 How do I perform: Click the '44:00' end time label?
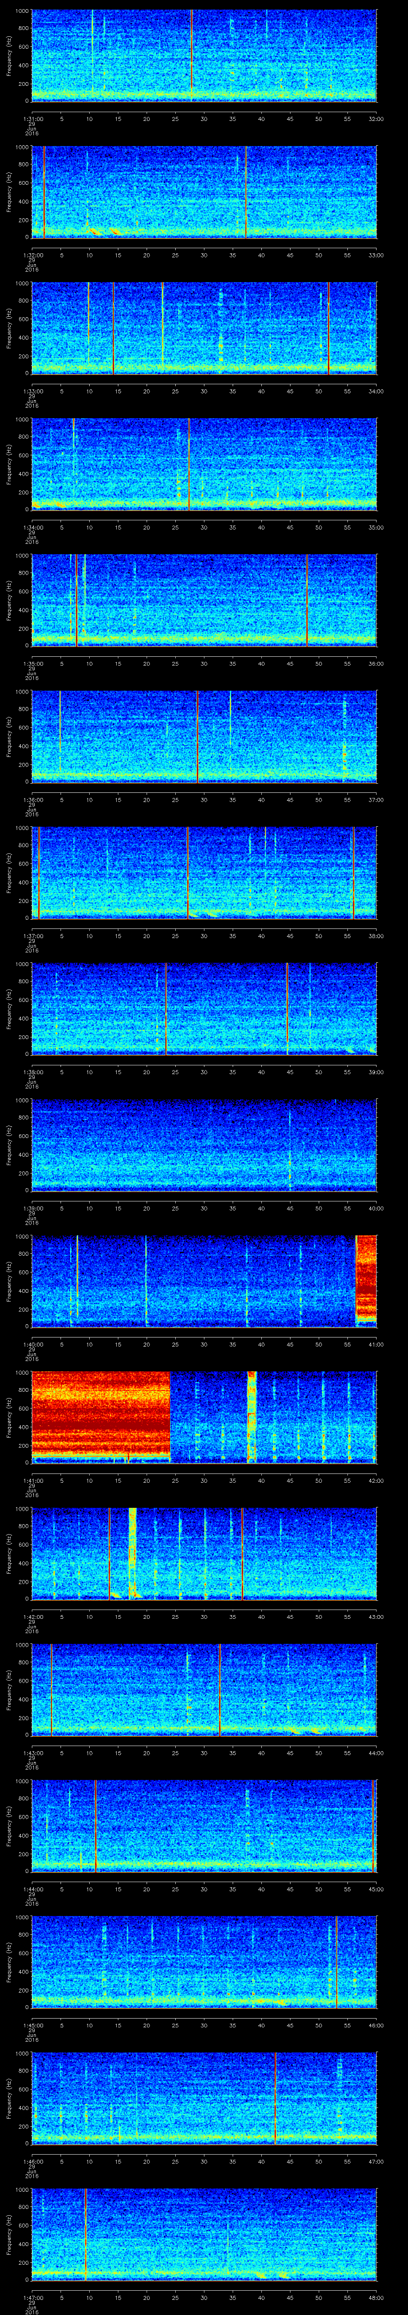(x=377, y=1753)
